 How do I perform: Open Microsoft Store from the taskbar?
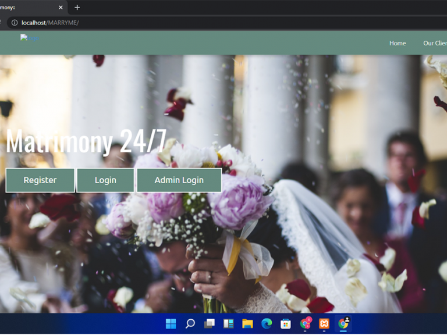286,323
